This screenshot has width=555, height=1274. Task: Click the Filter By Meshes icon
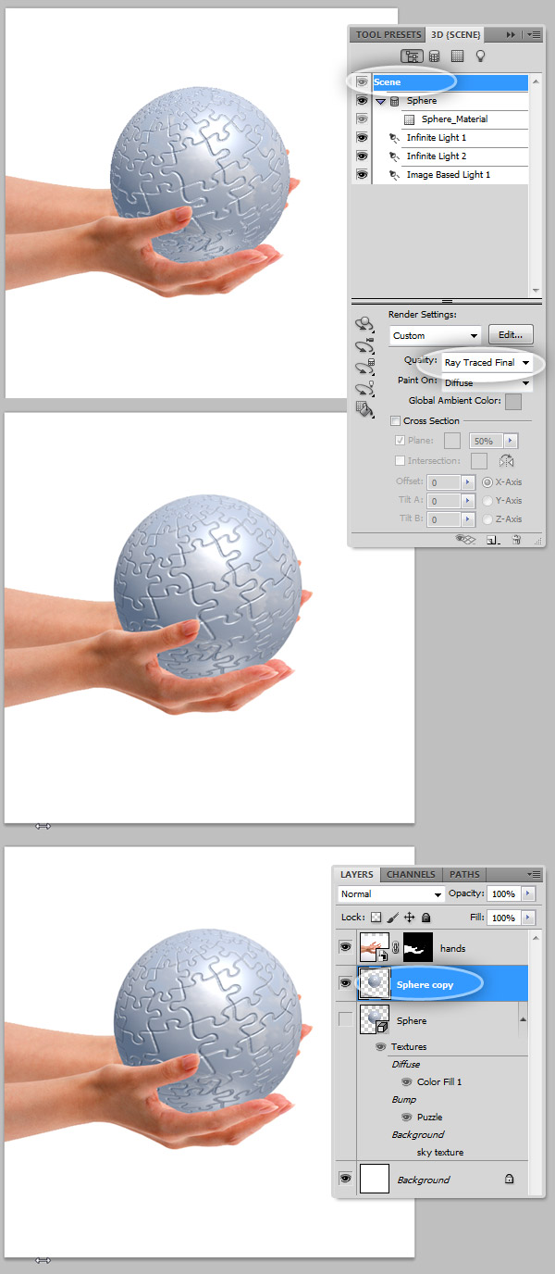pyautogui.click(x=434, y=56)
